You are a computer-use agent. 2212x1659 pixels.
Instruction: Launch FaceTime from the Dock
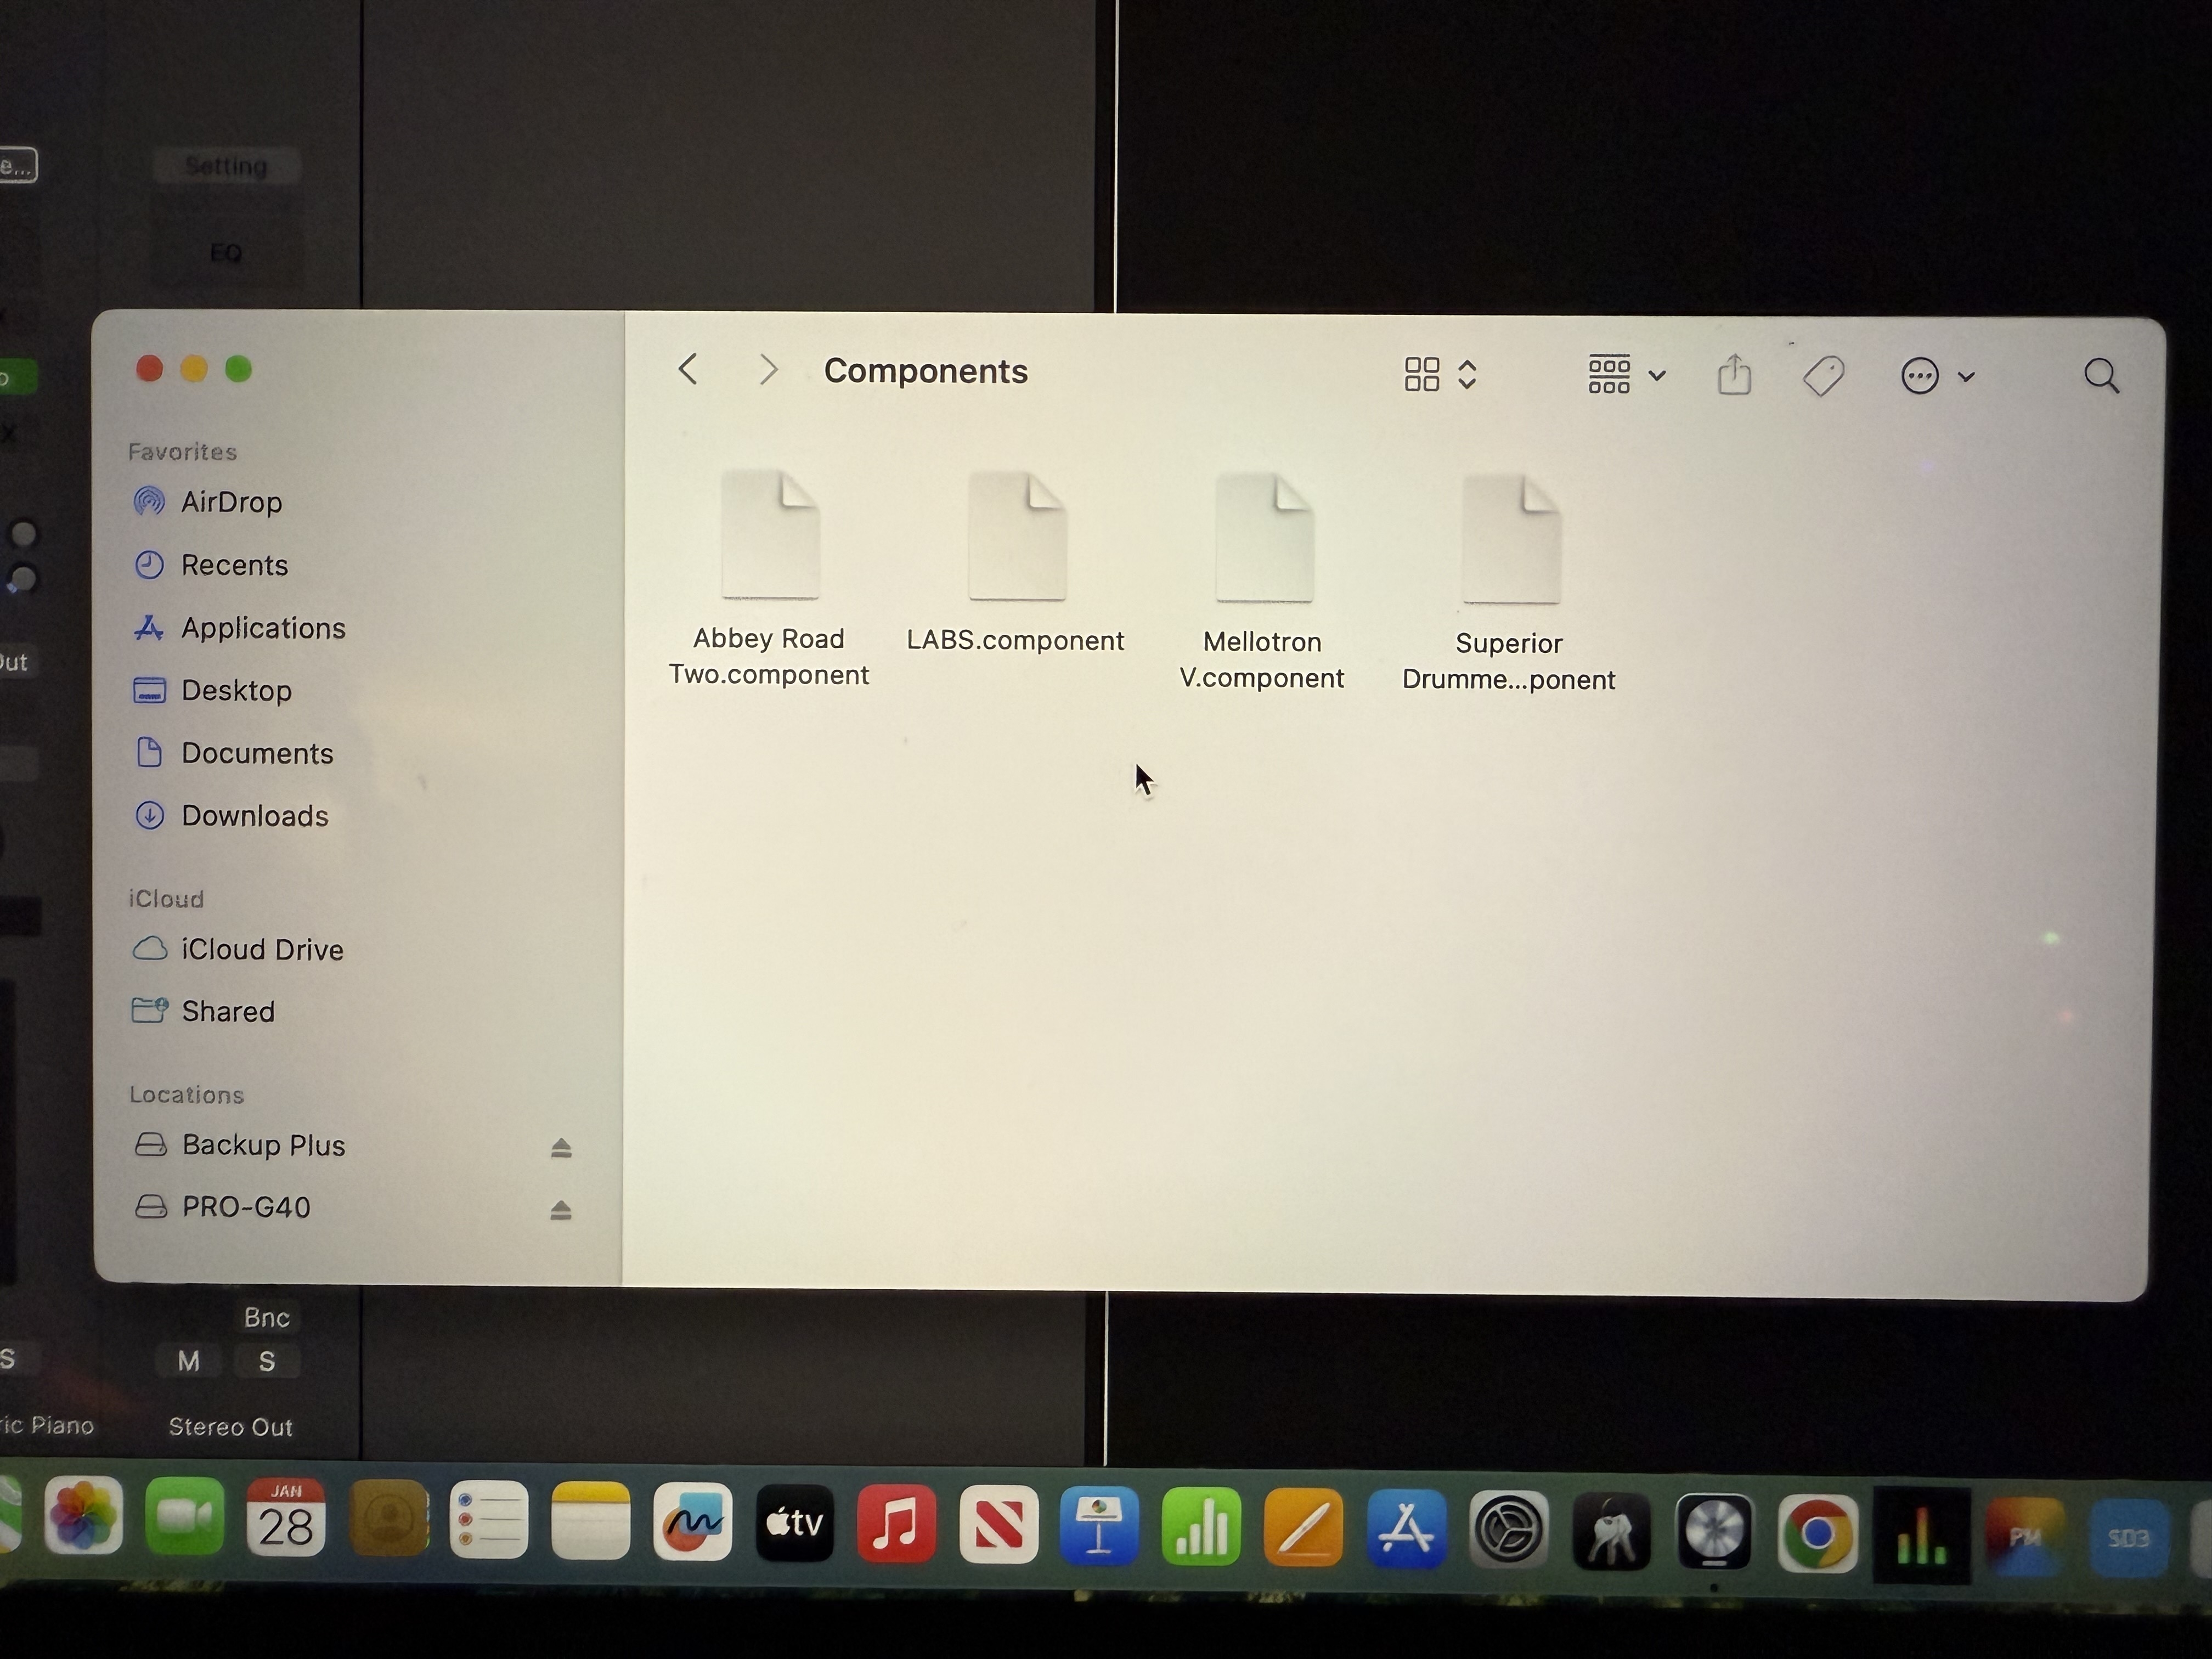point(185,1517)
